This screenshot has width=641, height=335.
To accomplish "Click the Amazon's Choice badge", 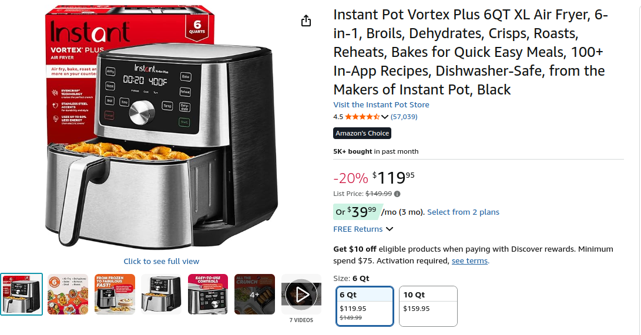I will 362,133.
